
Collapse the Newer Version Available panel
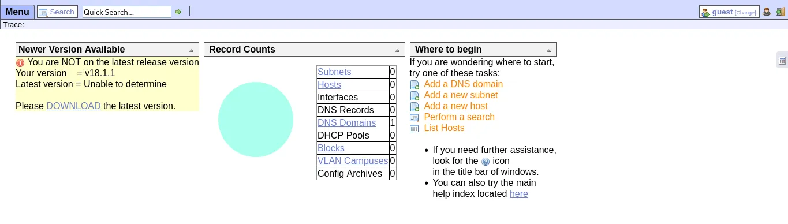(x=191, y=50)
